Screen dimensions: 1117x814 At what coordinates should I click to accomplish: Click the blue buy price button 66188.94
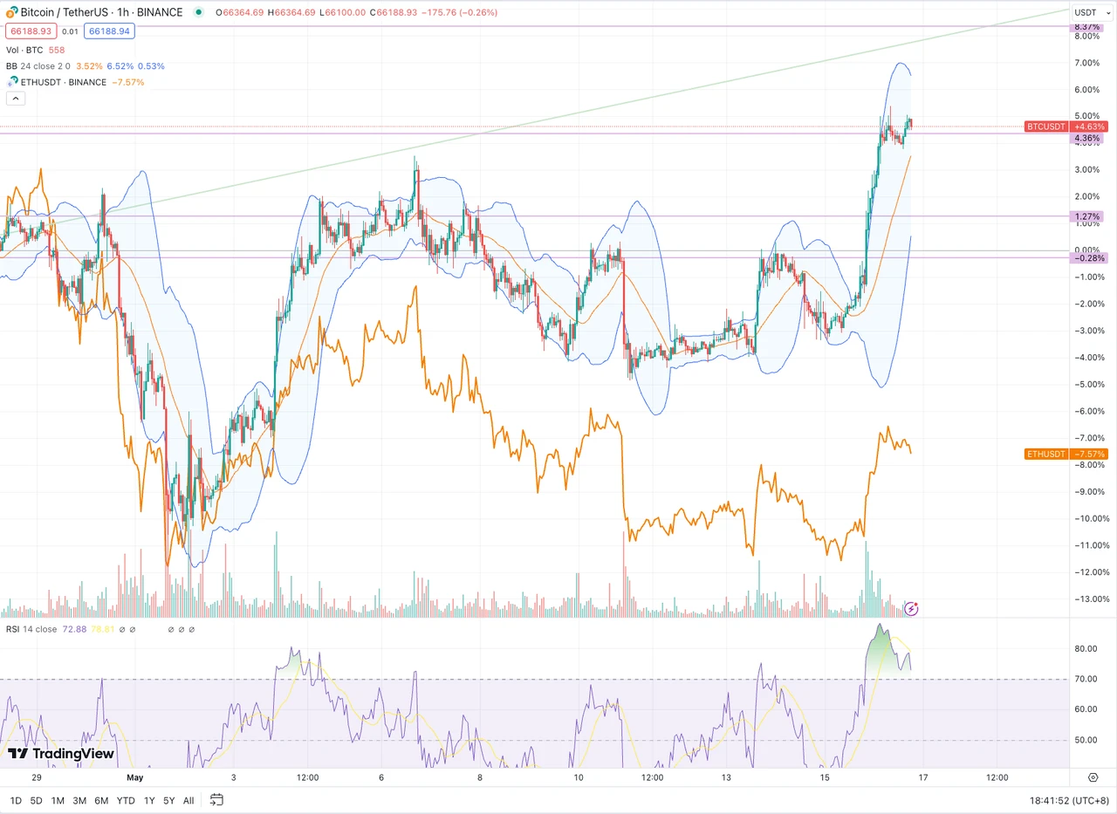(108, 31)
